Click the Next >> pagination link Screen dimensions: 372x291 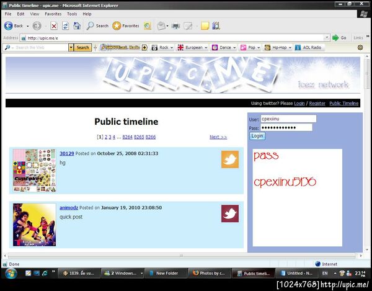(218, 137)
